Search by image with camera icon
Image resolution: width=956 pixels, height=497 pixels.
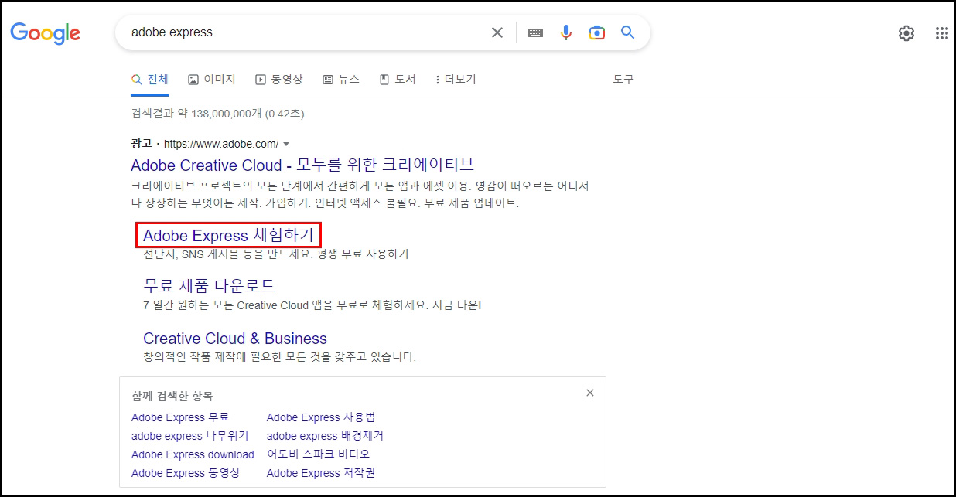596,32
